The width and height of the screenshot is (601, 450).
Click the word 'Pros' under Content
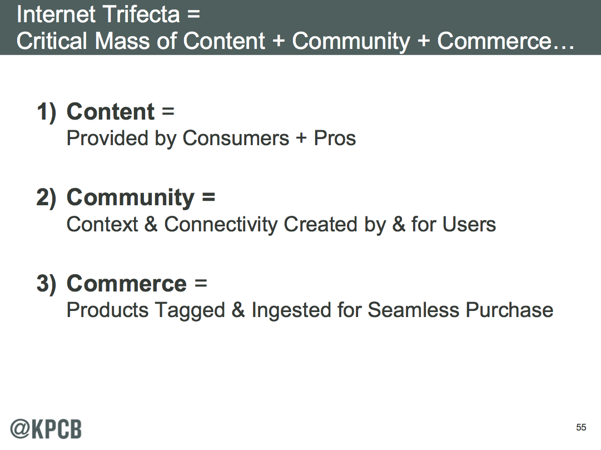(335, 138)
